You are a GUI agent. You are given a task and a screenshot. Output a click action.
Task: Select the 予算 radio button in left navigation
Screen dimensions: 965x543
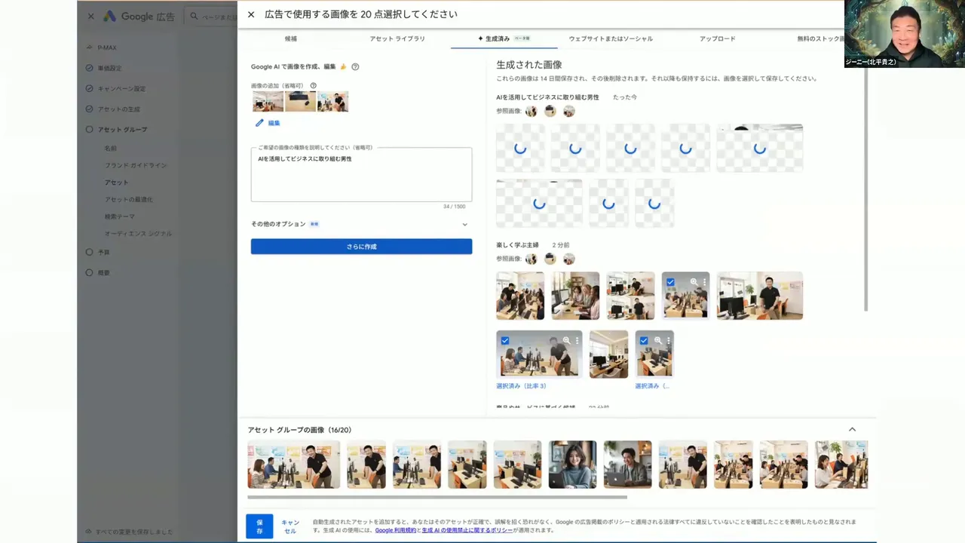pos(90,252)
